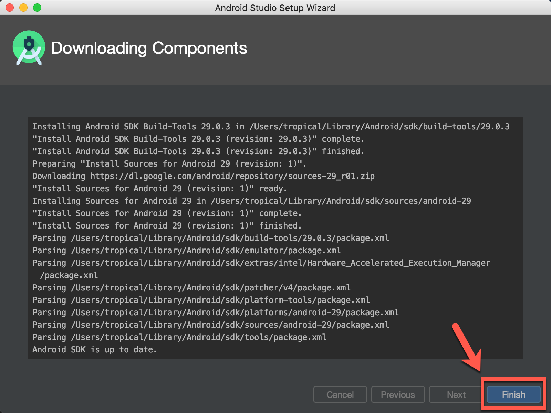The image size is (551, 413).
Task: Minimize the Setup Wizard window
Action: [23, 8]
